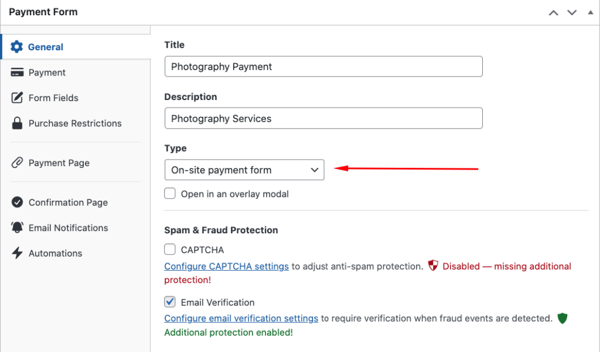Follow Configure email verification settings link

pyautogui.click(x=241, y=319)
